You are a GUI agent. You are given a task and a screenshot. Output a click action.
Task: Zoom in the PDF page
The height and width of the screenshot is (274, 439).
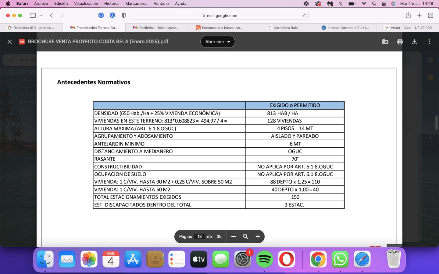(258, 237)
